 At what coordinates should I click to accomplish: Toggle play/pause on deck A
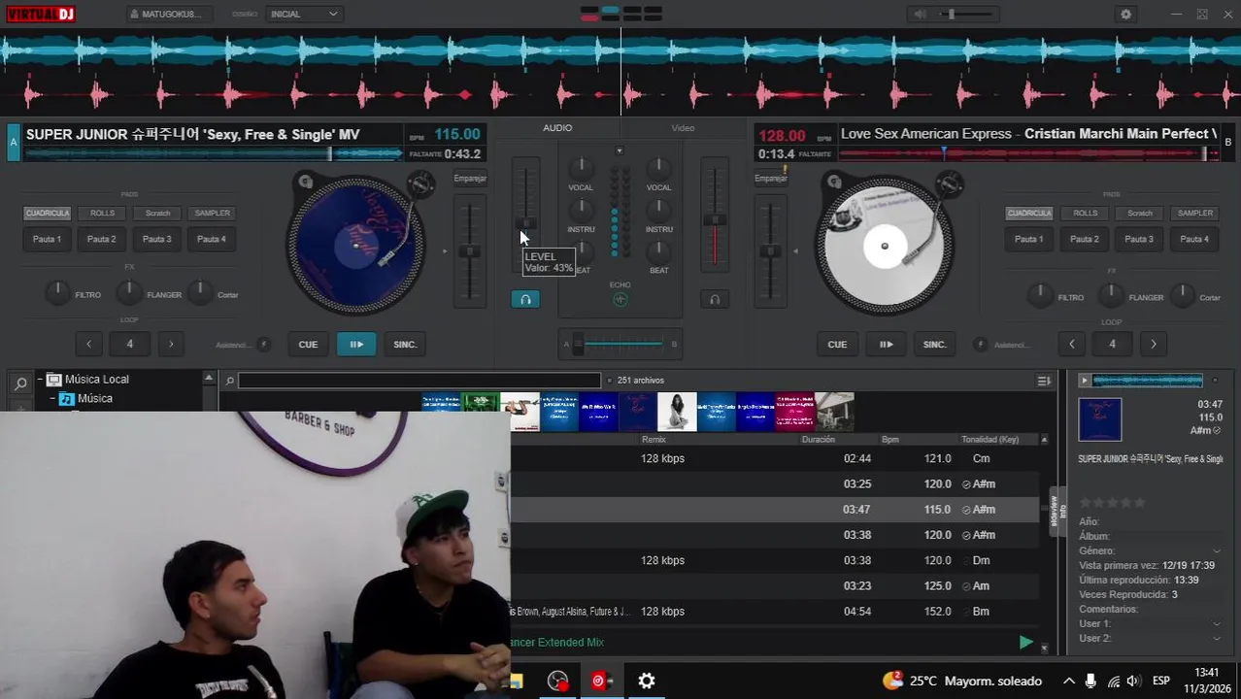click(356, 344)
